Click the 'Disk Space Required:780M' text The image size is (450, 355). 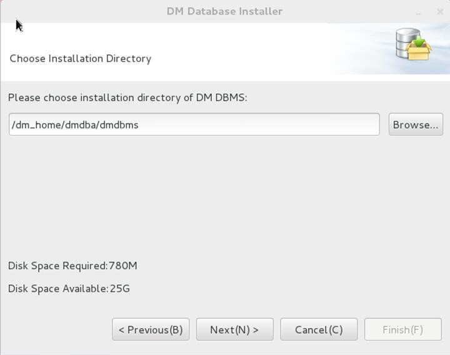point(72,266)
